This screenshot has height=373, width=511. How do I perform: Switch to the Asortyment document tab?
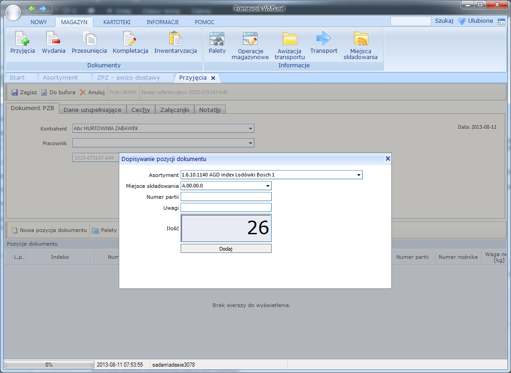(60, 77)
